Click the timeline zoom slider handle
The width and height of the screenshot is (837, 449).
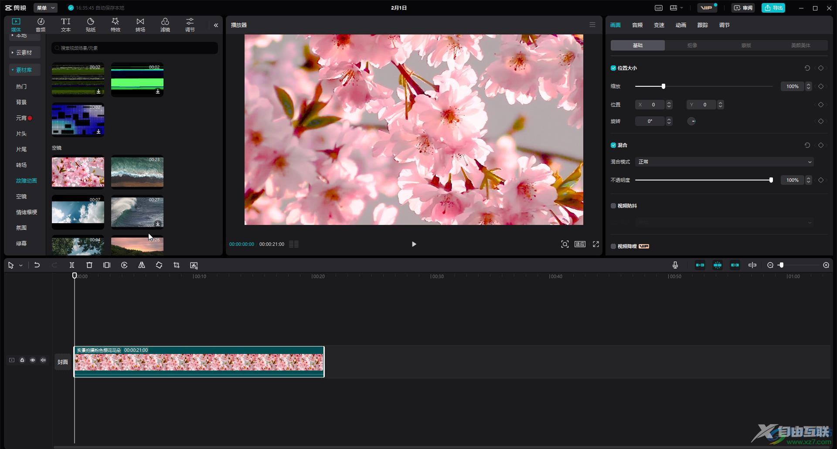click(x=782, y=265)
